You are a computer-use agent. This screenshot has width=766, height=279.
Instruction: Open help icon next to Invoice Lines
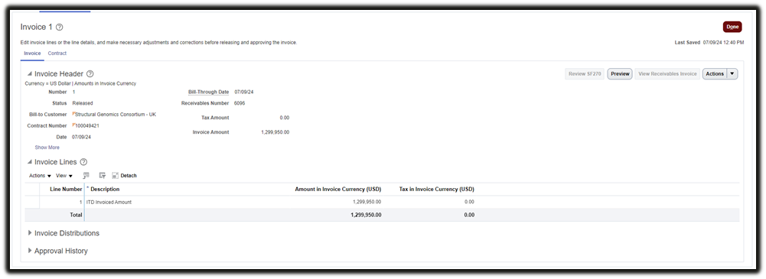coord(83,162)
